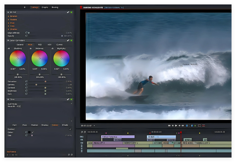Collapse the Colour Correction section

click(x=8, y=40)
